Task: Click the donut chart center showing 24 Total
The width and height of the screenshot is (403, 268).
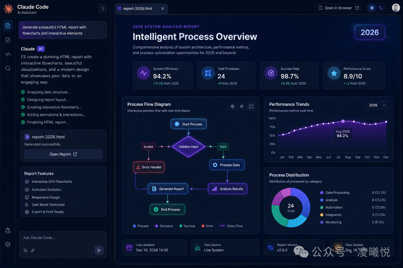Action: click(x=291, y=208)
